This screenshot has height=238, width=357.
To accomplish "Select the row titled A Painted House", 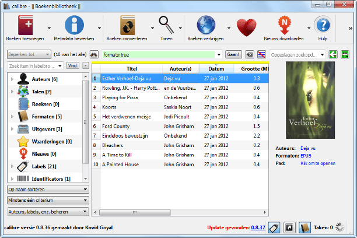I will 180,164.
